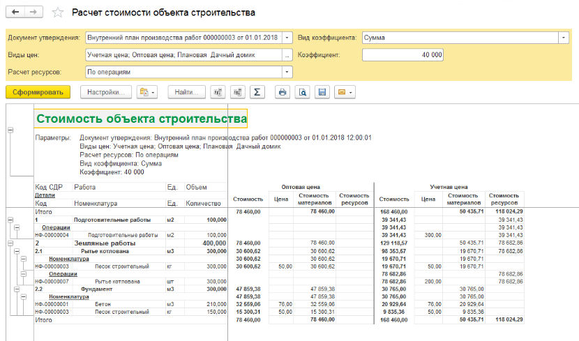Click the Найти... search button

pyautogui.click(x=186, y=92)
